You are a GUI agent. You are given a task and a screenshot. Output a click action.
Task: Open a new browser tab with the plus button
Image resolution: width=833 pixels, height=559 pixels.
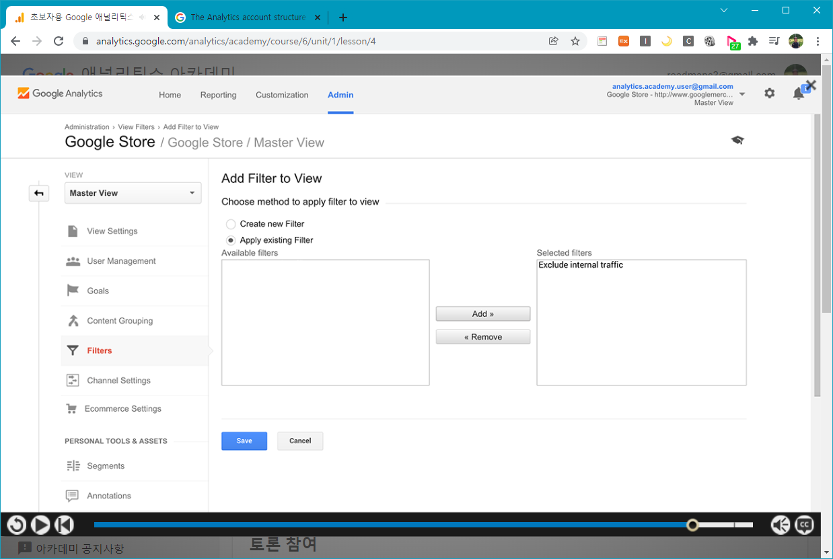(x=343, y=17)
